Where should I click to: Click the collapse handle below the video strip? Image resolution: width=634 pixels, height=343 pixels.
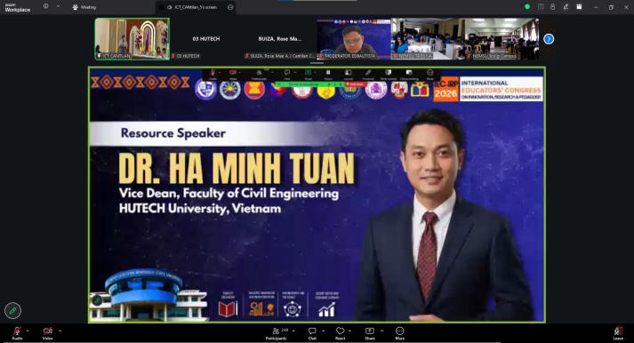[x=317, y=63]
